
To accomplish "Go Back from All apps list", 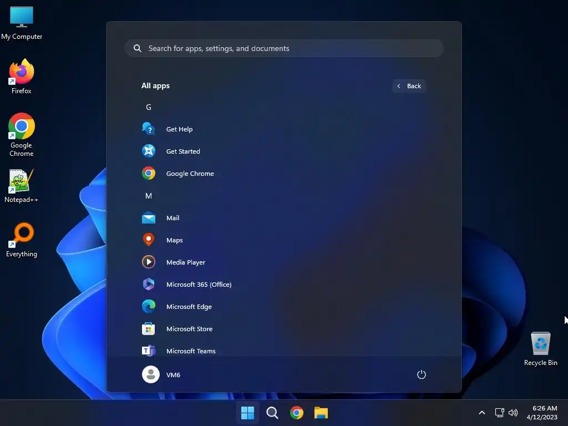I will click(409, 86).
